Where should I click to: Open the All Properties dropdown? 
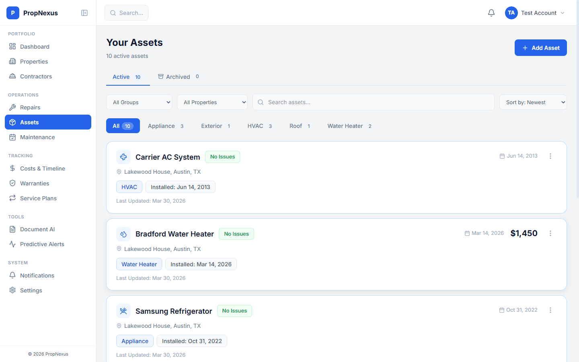click(212, 102)
